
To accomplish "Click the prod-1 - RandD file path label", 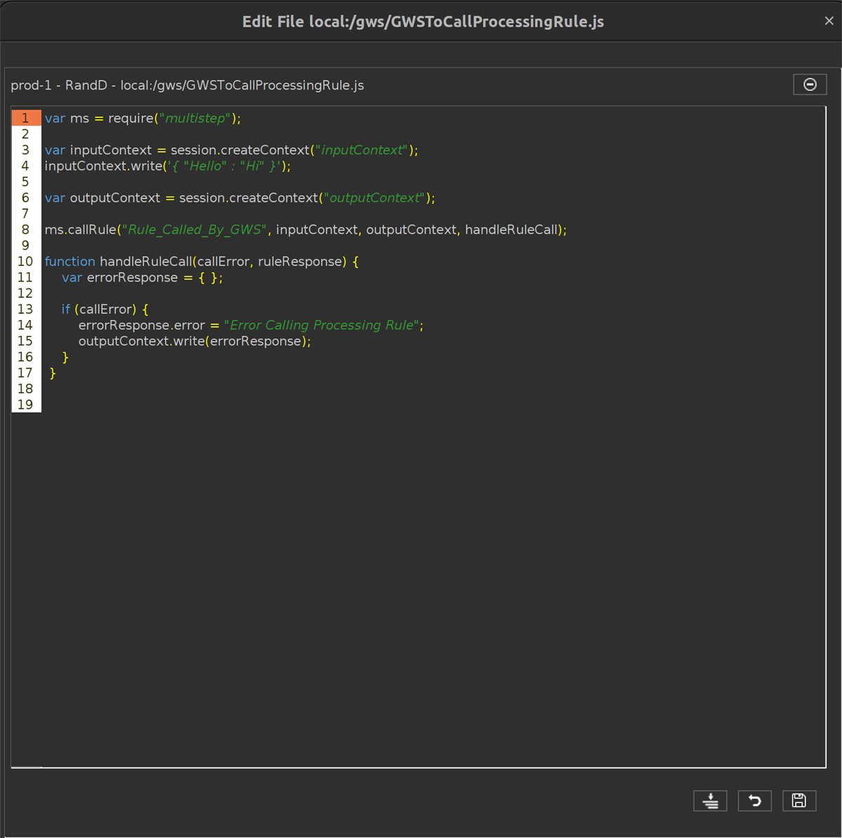I will (x=187, y=85).
